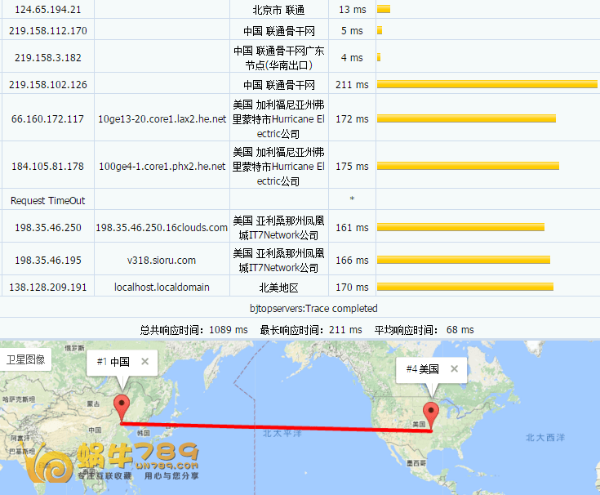Select IP address 138.128.209.191

[47, 287]
